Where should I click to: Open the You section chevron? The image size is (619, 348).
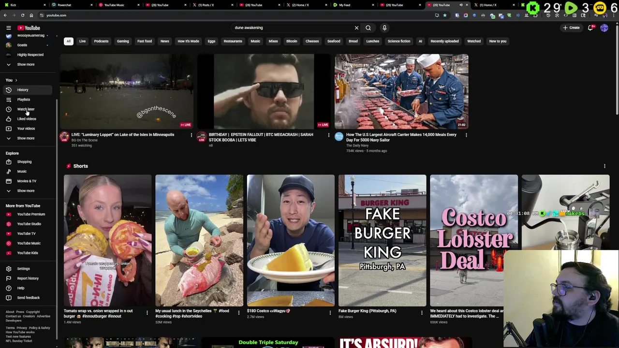[x=16, y=80]
